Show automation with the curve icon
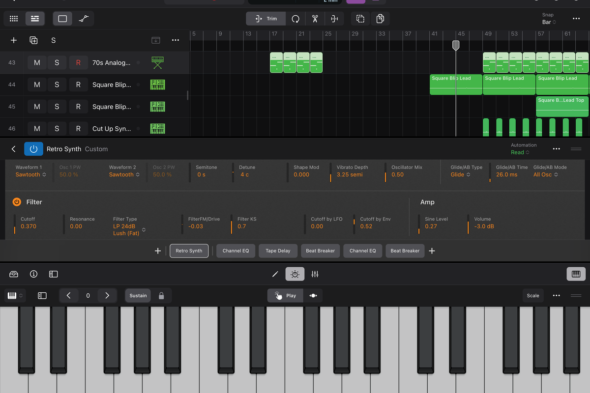 84,18
